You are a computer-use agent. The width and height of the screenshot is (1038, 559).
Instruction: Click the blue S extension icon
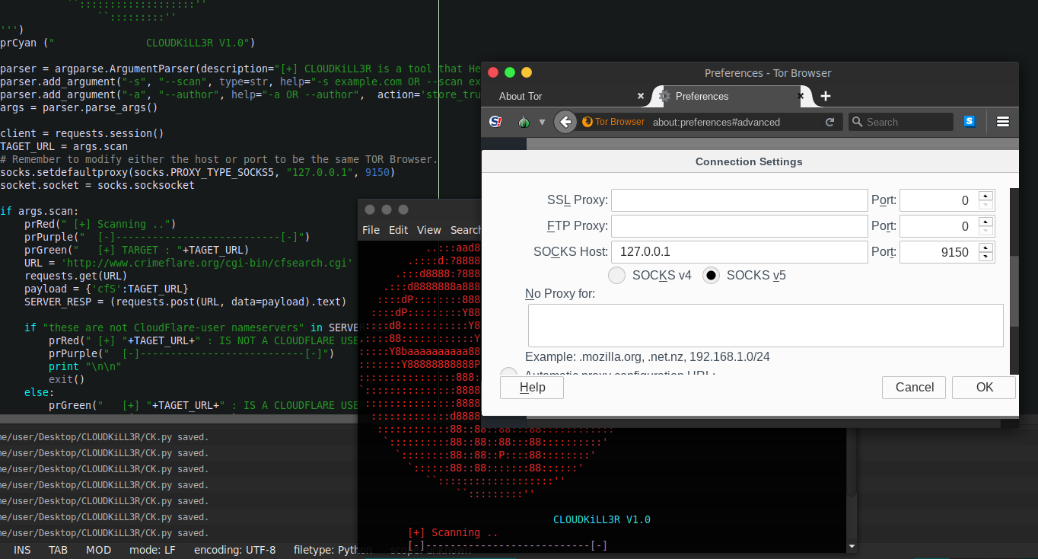point(970,121)
